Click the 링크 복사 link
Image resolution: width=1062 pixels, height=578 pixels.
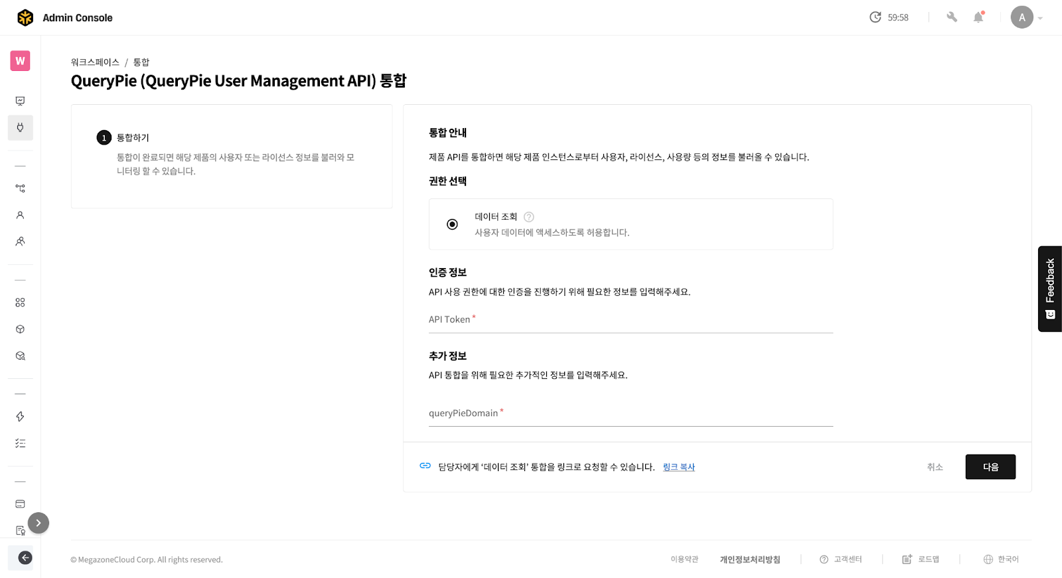(x=679, y=467)
